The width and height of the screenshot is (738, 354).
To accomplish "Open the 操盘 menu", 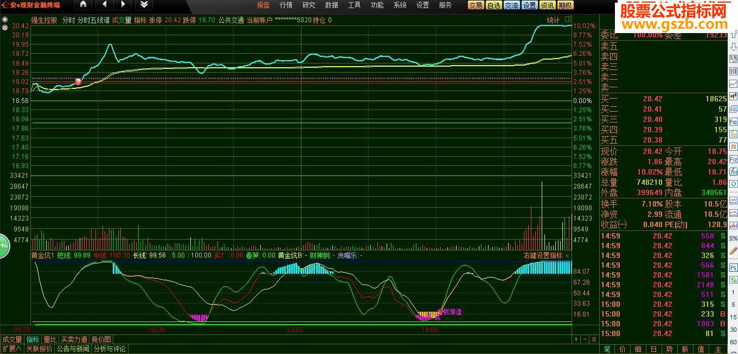I will [x=263, y=5].
